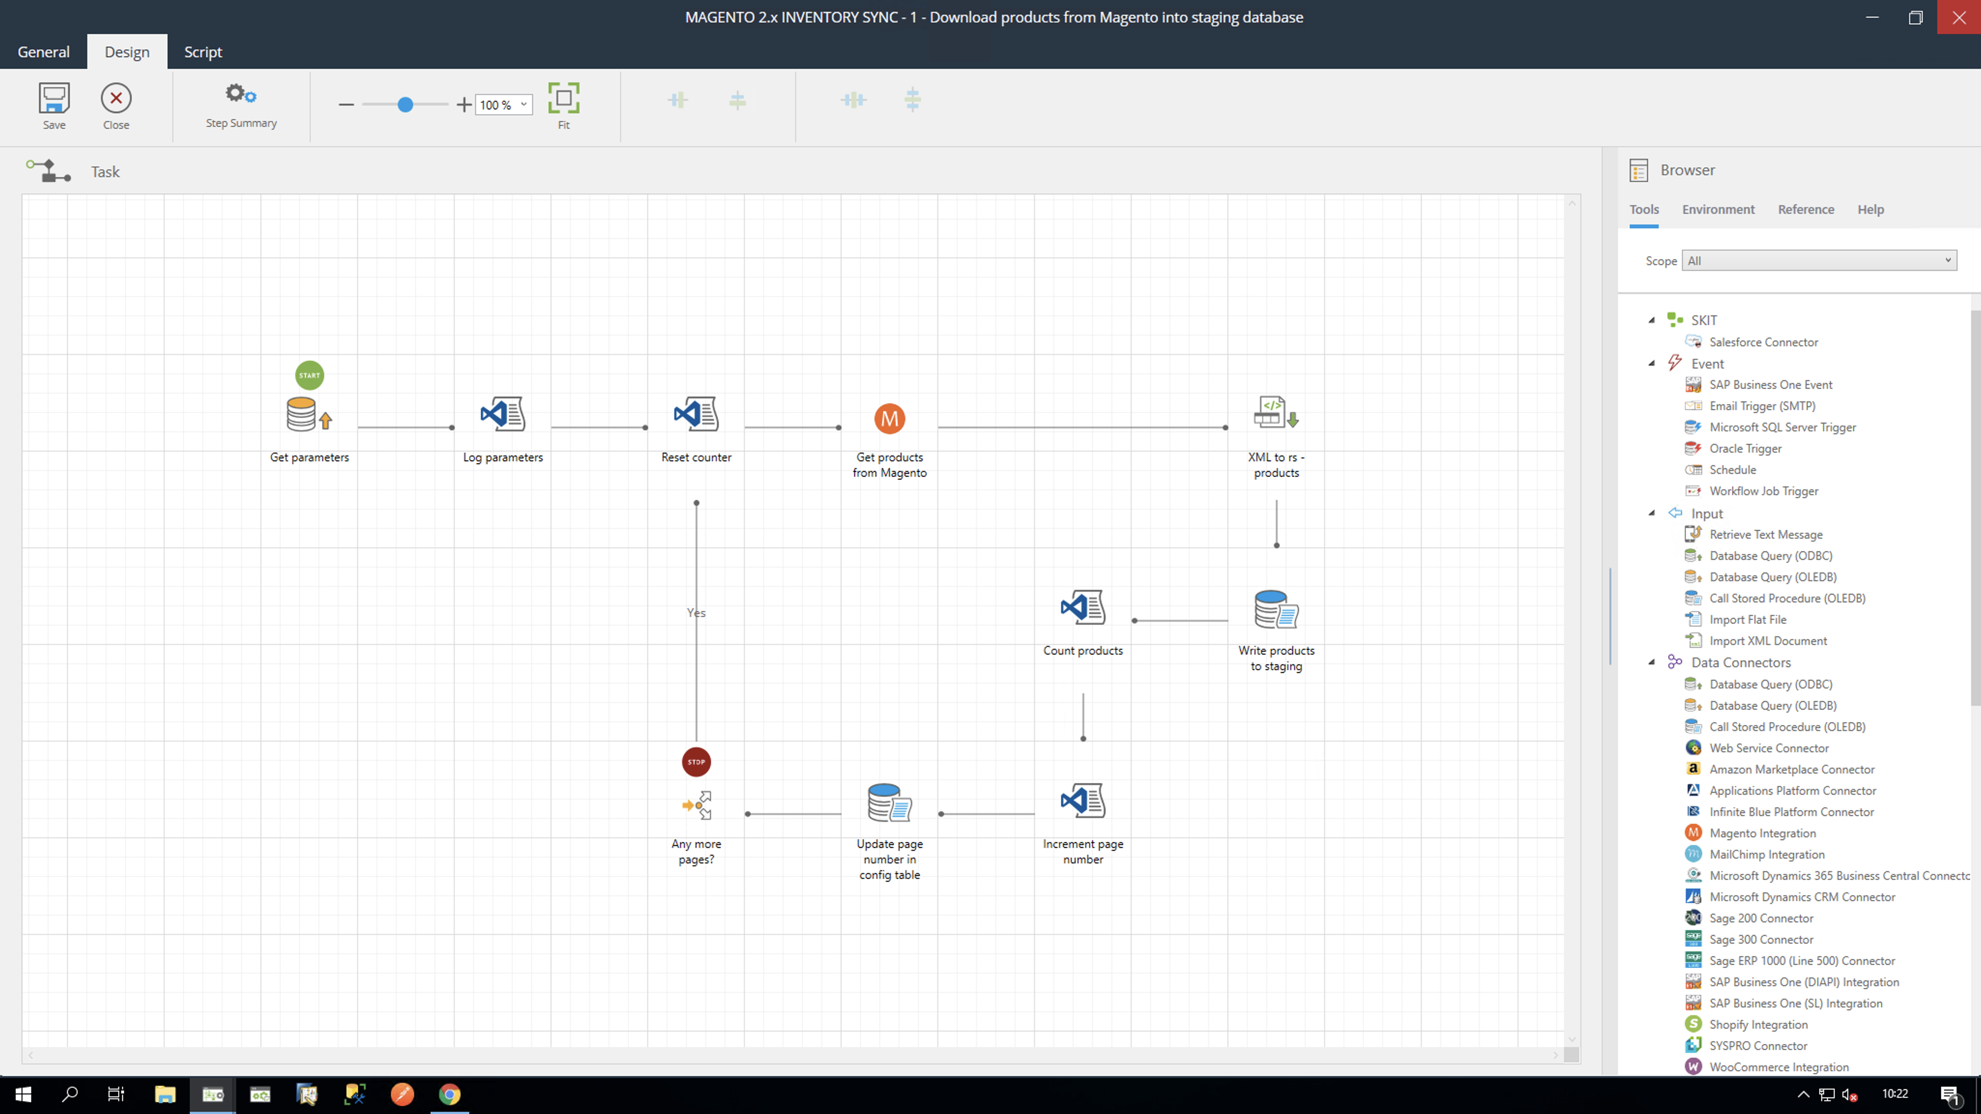
Task: Select Amazon Marketplace Connector tool
Action: pyautogui.click(x=1791, y=769)
